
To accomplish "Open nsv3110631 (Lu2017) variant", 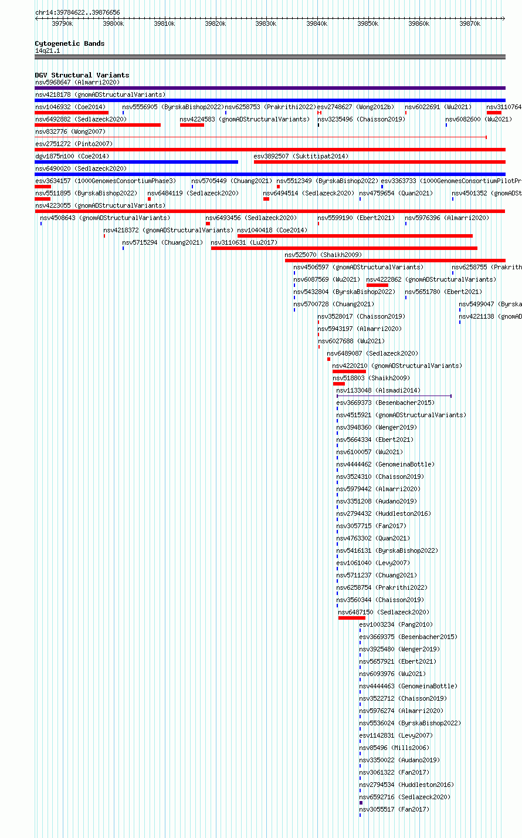I will [x=344, y=248].
